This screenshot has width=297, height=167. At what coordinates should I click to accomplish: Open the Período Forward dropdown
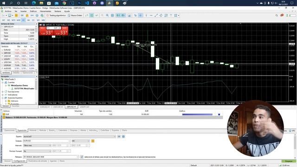point(50,151)
